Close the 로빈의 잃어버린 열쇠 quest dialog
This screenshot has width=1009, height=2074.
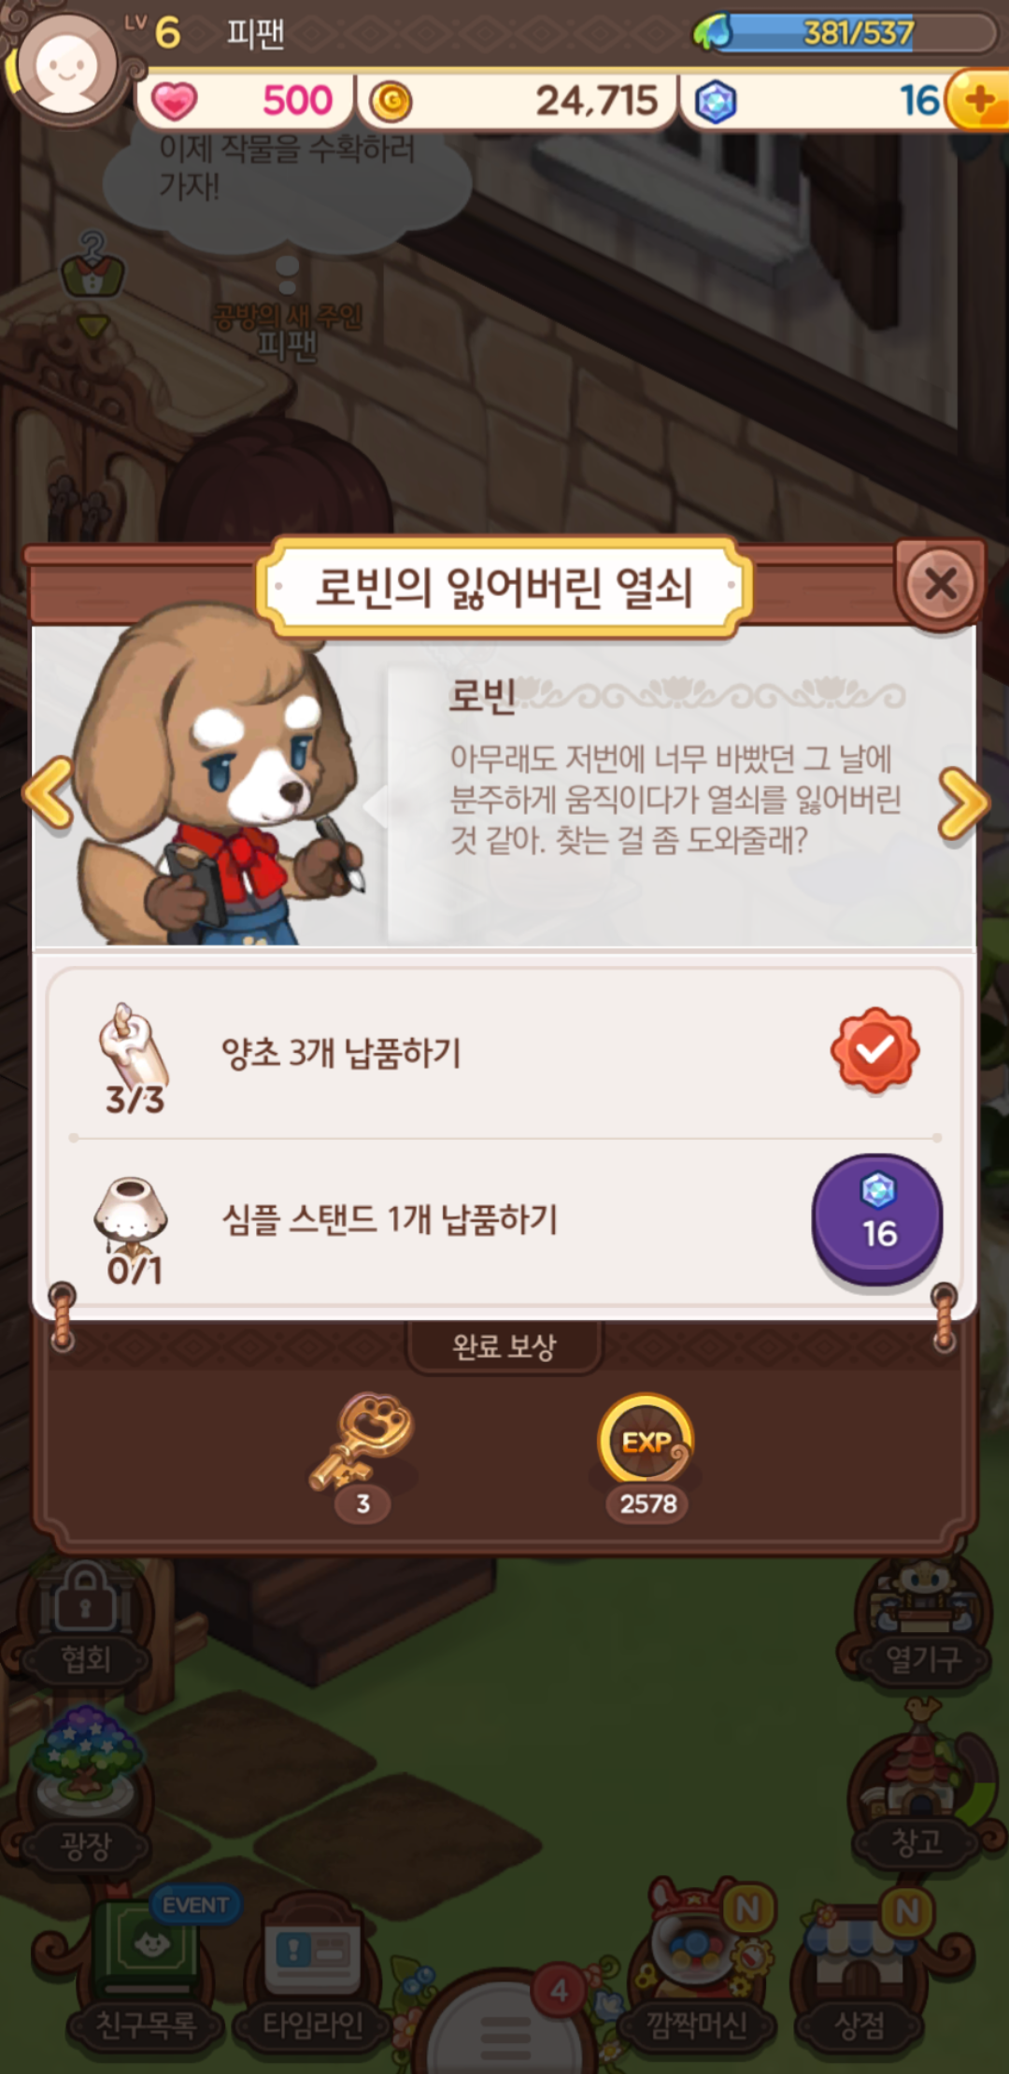[940, 584]
